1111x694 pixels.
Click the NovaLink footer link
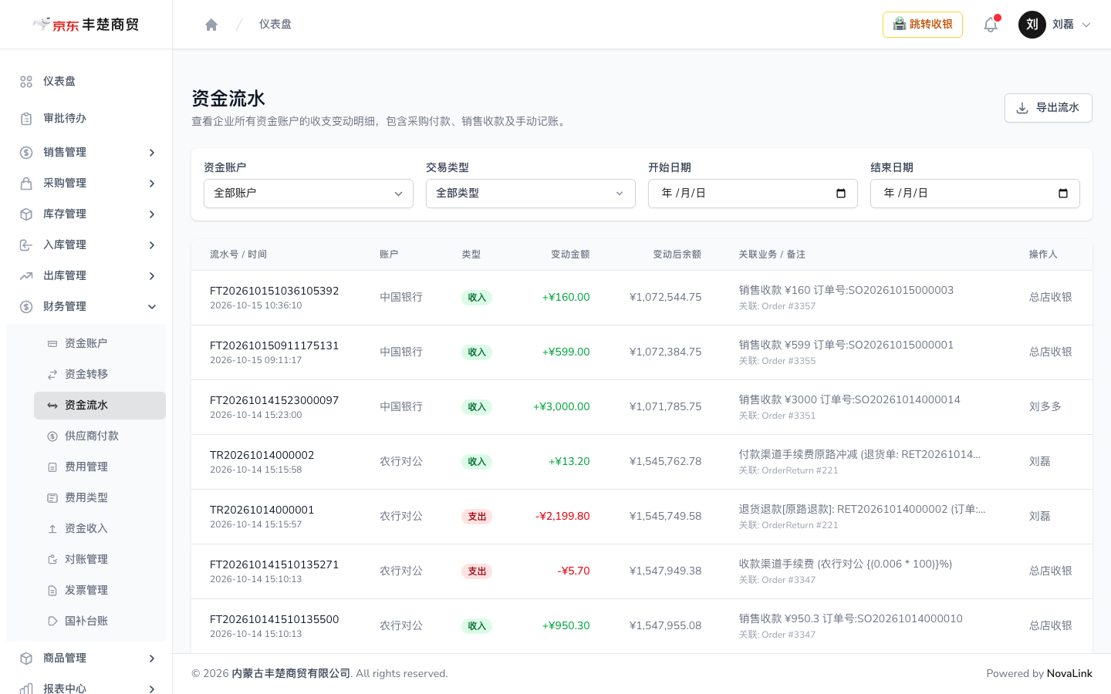click(x=1069, y=673)
